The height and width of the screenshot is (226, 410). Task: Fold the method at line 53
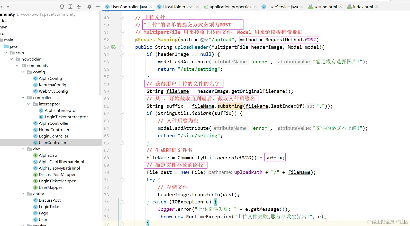pos(122,47)
